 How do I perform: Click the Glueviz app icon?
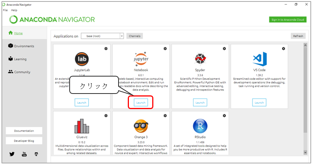pyautogui.click(x=82, y=126)
